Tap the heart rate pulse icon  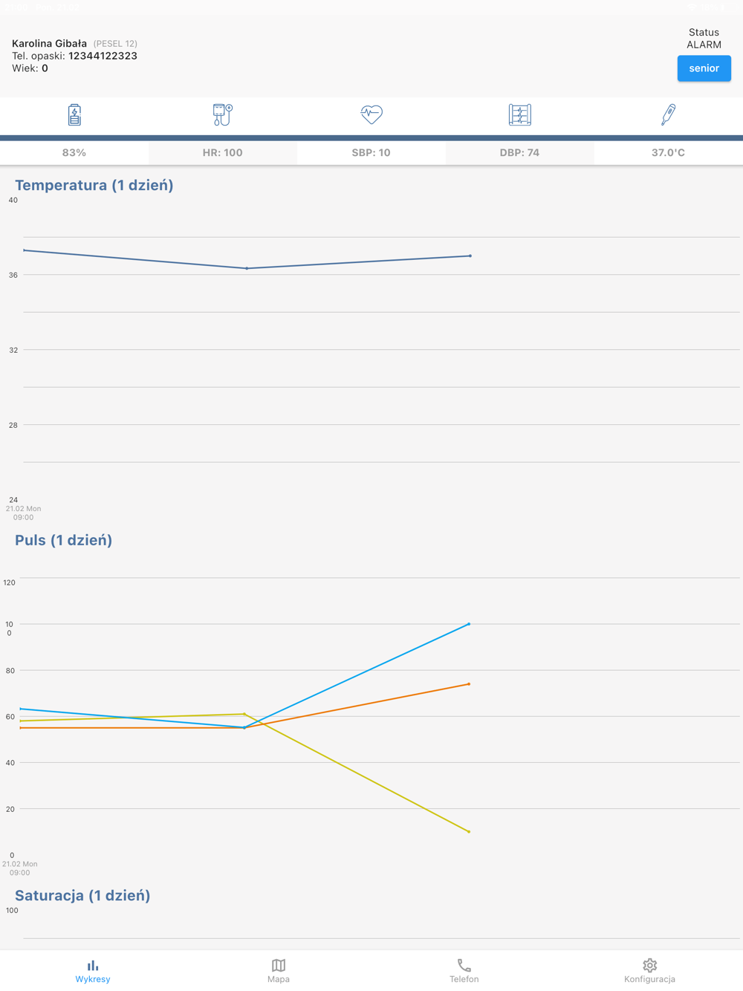[371, 114]
